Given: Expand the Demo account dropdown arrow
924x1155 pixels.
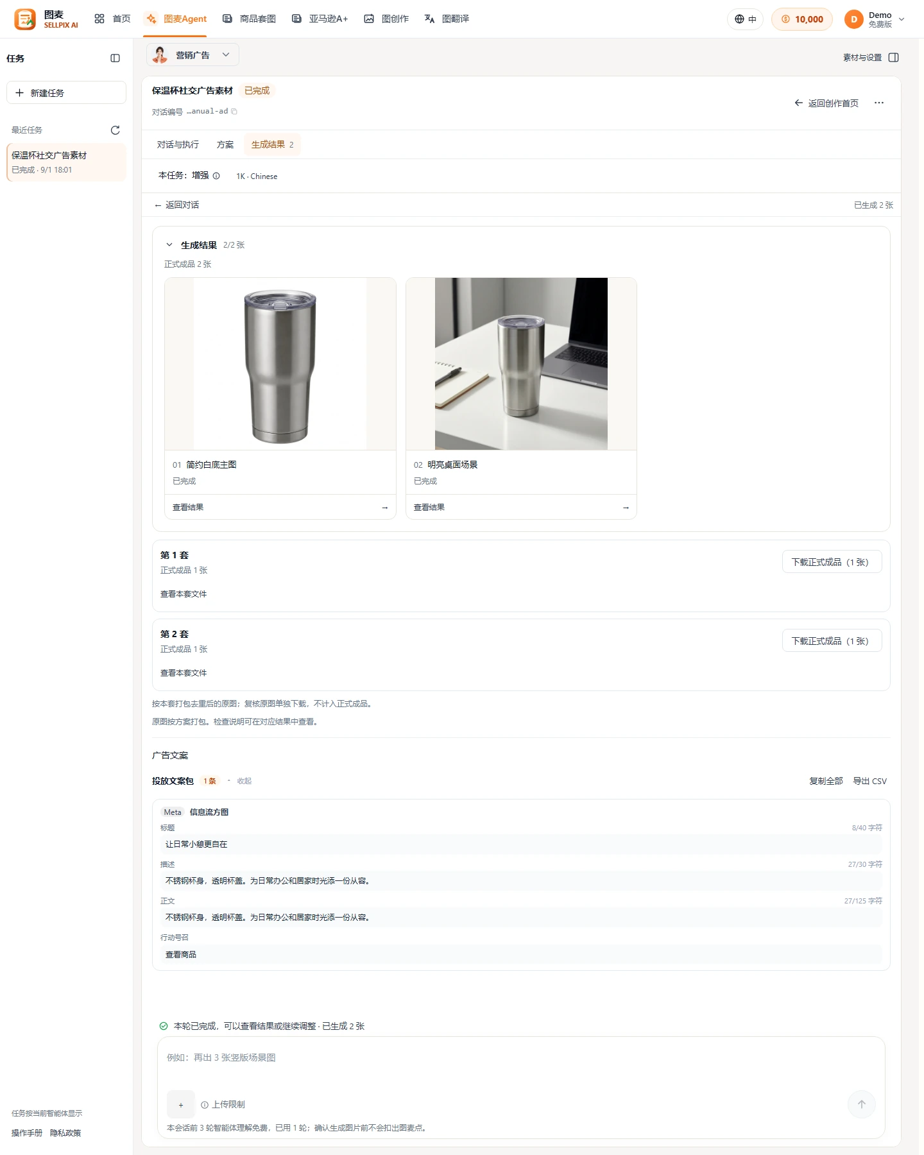Looking at the screenshot, I should pyautogui.click(x=902, y=19).
